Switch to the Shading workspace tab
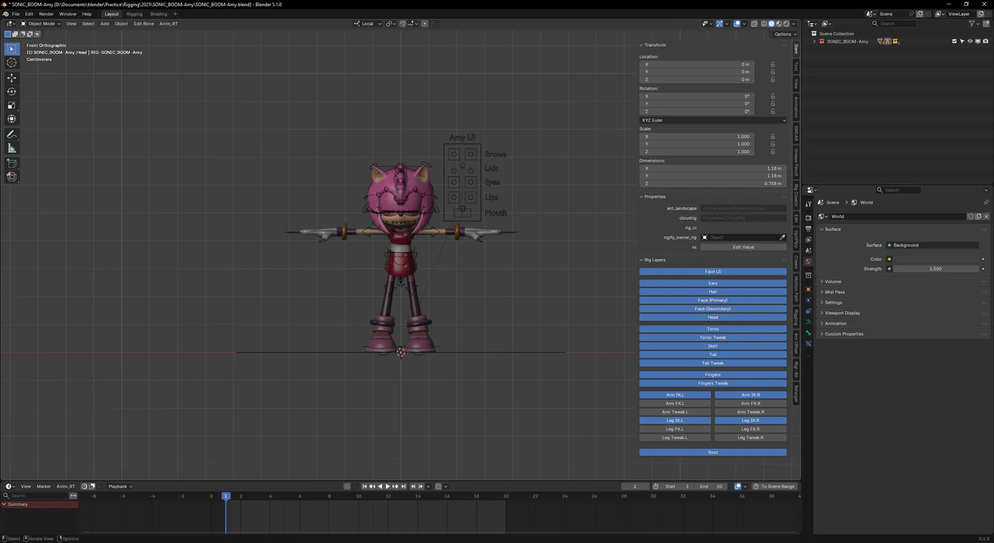The height and width of the screenshot is (543, 994). point(158,14)
